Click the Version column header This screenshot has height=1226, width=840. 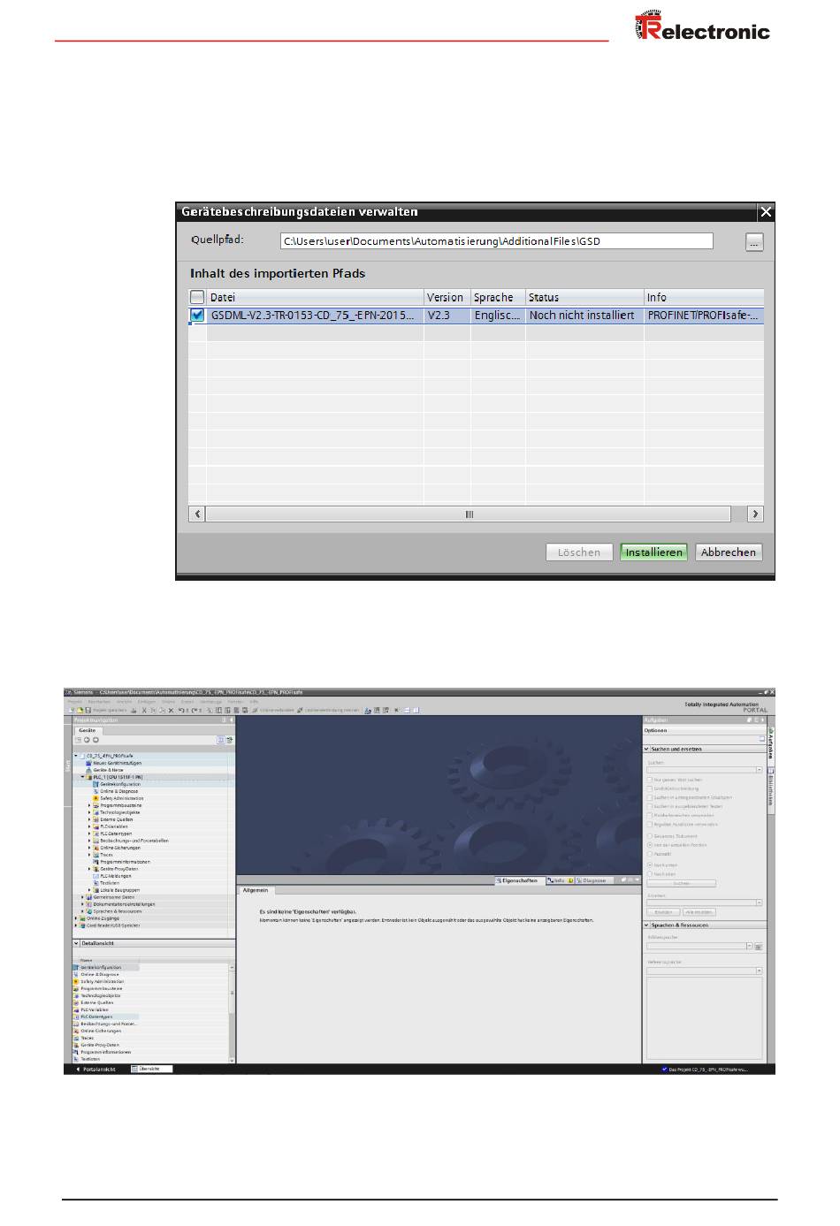447,297
